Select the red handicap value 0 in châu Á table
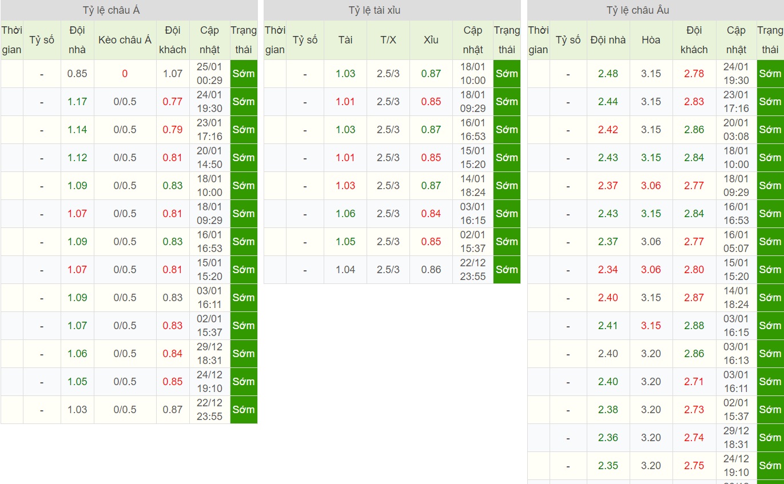Image resolution: width=784 pixels, height=484 pixels. point(125,74)
